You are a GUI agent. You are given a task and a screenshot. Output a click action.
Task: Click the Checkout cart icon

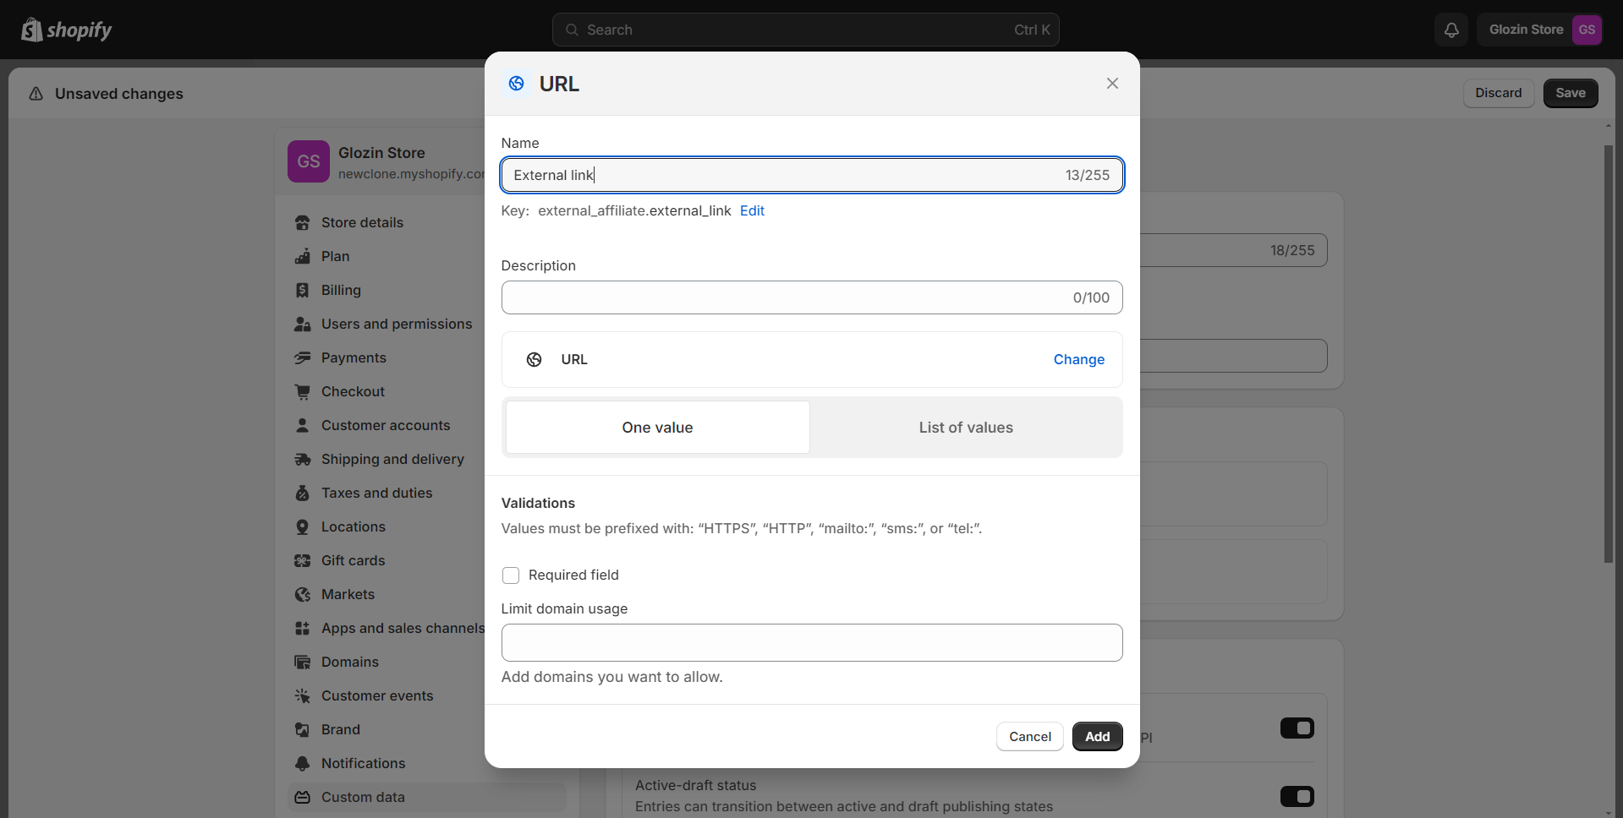pyautogui.click(x=302, y=392)
